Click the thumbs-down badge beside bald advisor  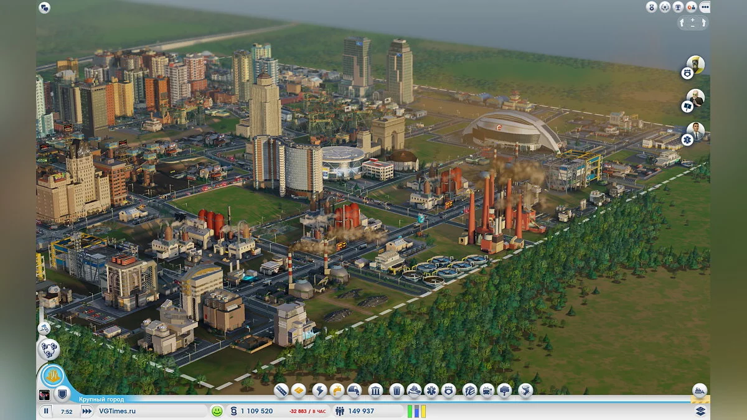click(x=687, y=107)
